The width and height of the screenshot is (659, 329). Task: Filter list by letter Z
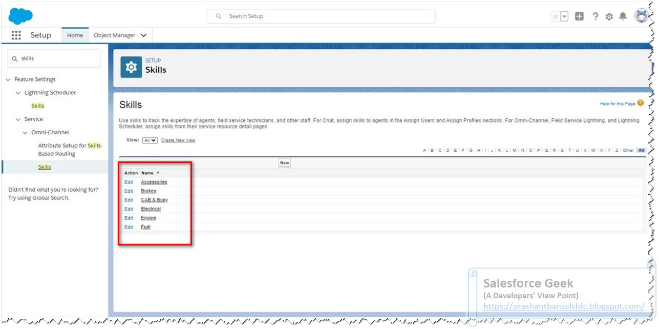click(616, 151)
